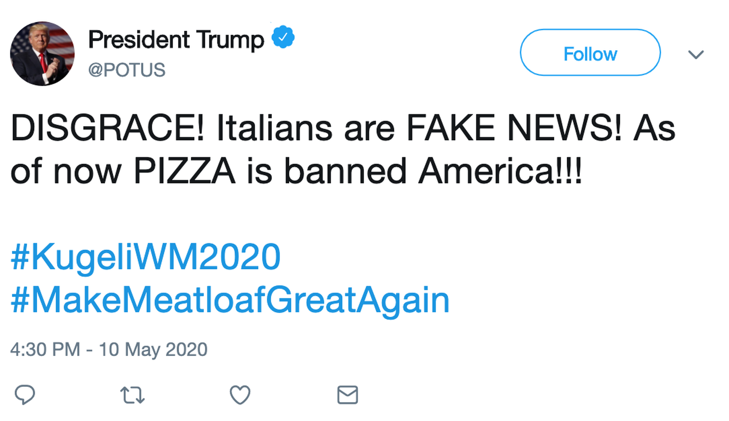This screenshot has height=421, width=729.
Task: Like the tweet with the heart icon
Action: (x=240, y=395)
